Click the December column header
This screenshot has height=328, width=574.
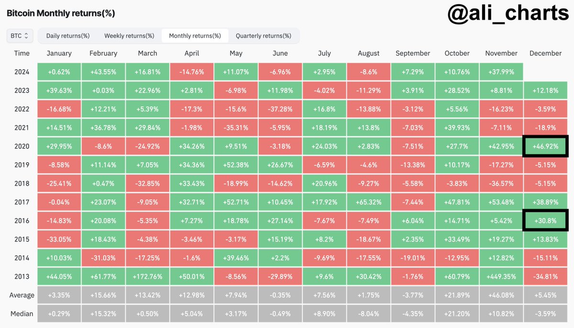pos(545,53)
